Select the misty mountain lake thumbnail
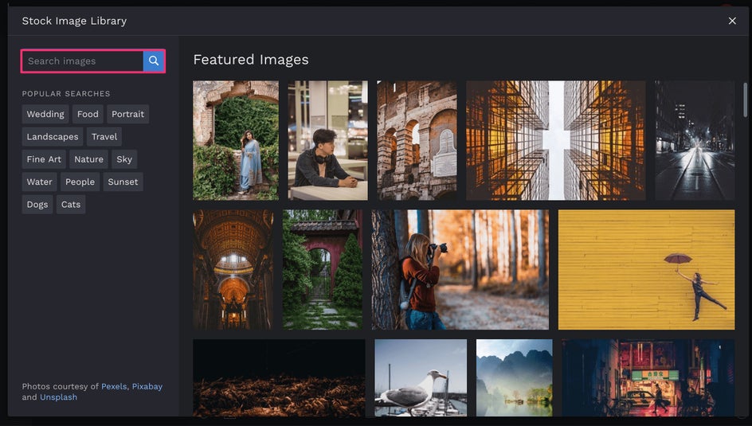 point(514,377)
